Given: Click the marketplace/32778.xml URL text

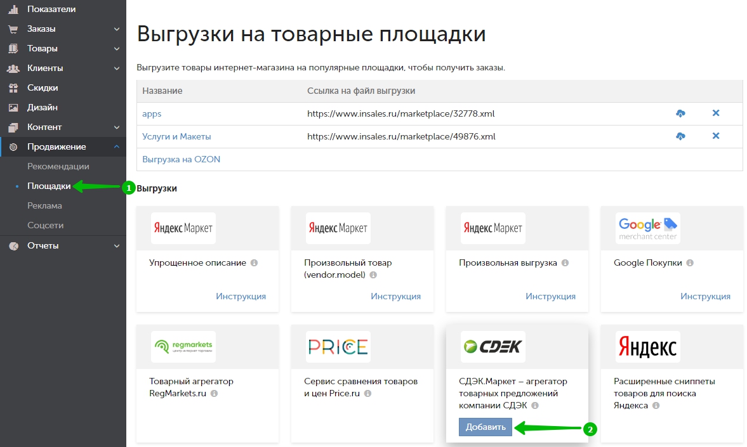Looking at the screenshot, I should tap(400, 113).
